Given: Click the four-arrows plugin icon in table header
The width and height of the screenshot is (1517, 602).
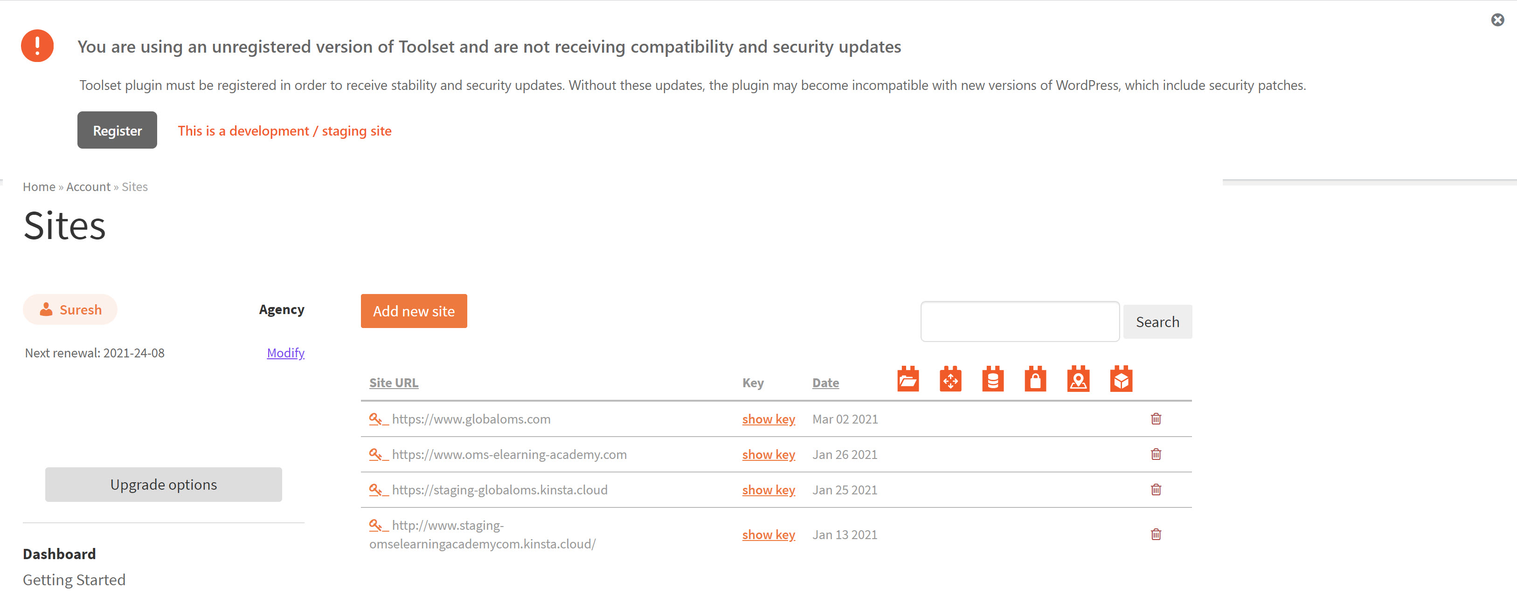Looking at the screenshot, I should (x=950, y=380).
